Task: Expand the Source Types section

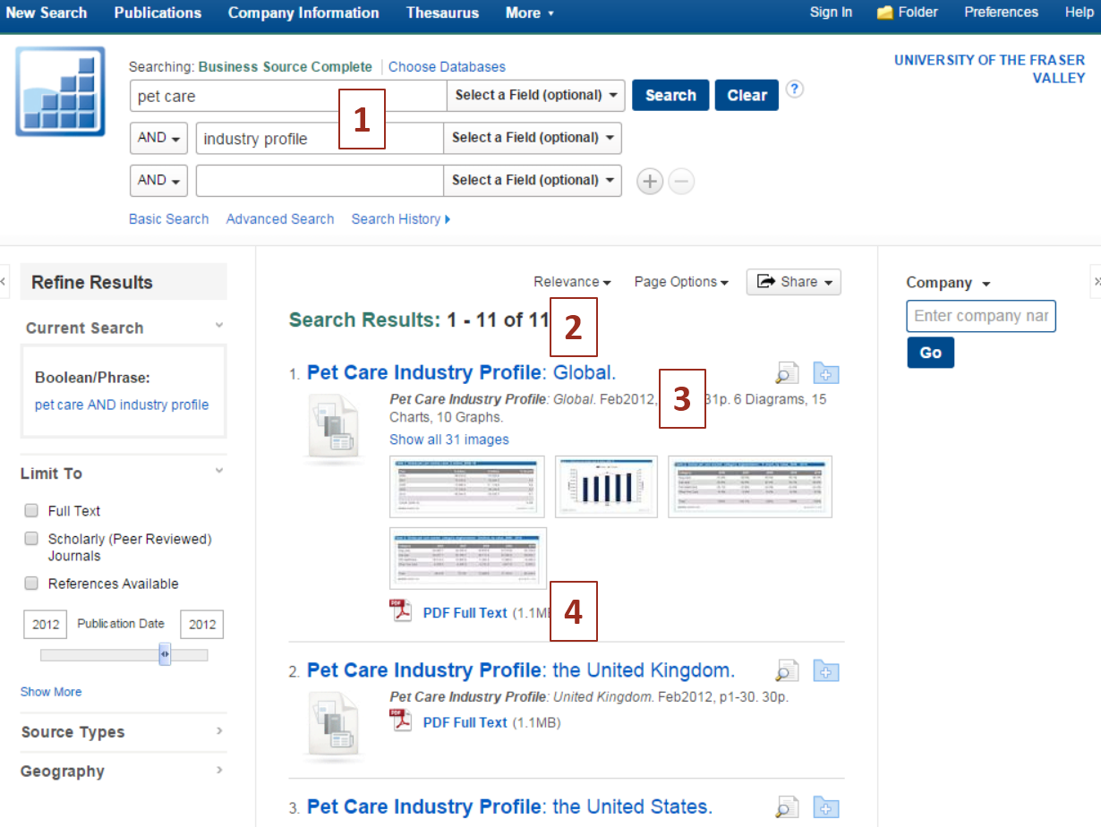Action: click(x=219, y=731)
